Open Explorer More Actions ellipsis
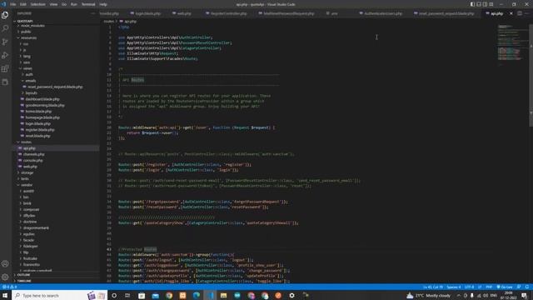 click(92, 13)
